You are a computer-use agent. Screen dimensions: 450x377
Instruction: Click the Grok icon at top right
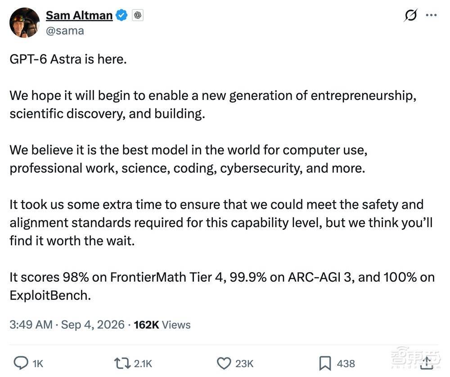click(x=411, y=15)
